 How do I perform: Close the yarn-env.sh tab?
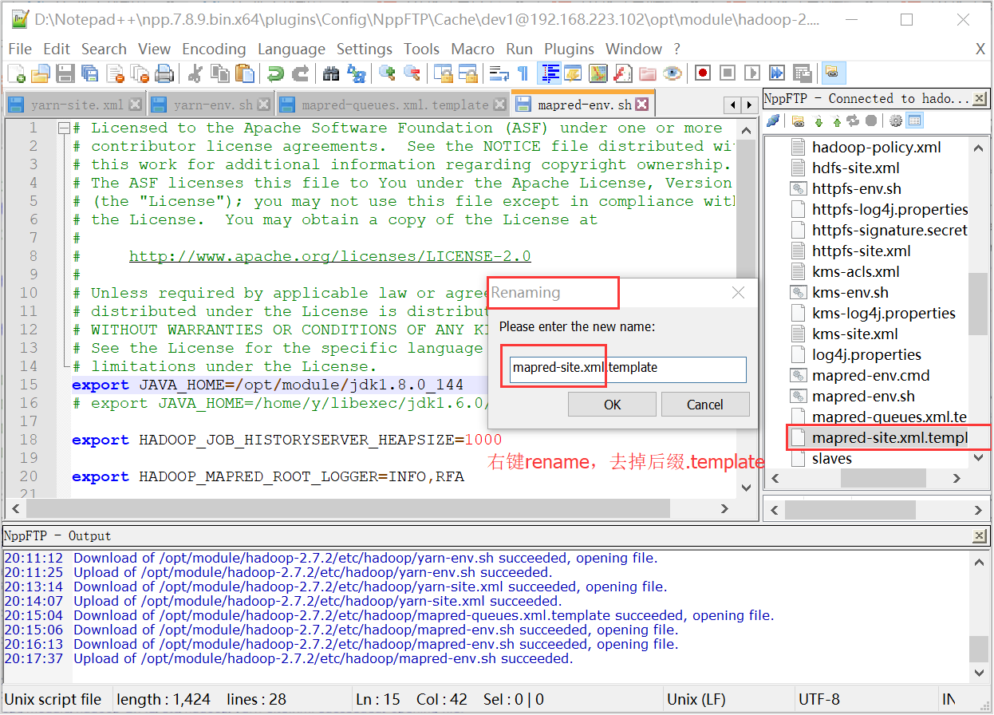[264, 105]
